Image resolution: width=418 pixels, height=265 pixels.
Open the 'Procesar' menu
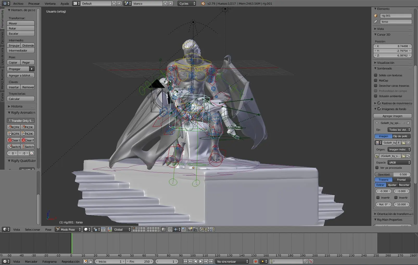(34, 4)
